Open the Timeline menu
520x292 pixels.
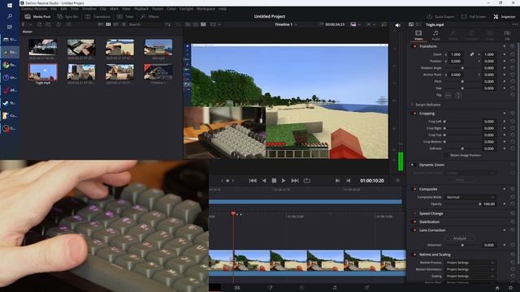click(89, 9)
